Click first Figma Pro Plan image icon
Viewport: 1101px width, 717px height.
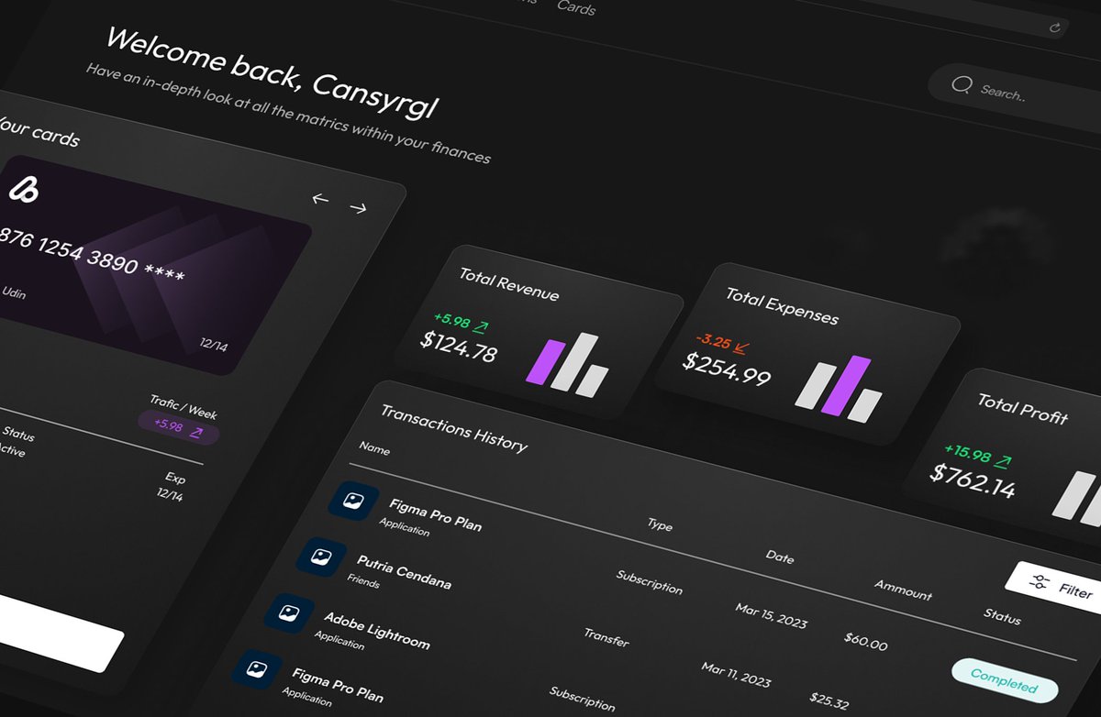pyautogui.click(x=353, y=501)
